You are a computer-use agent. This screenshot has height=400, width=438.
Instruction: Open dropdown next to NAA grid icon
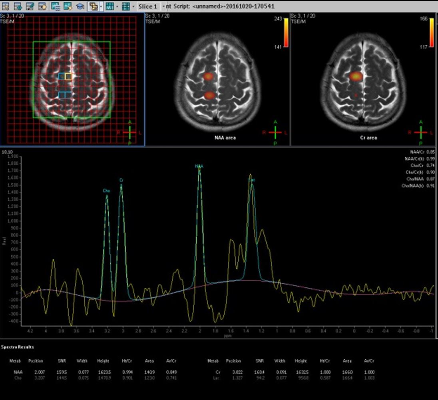coord(117,6)
